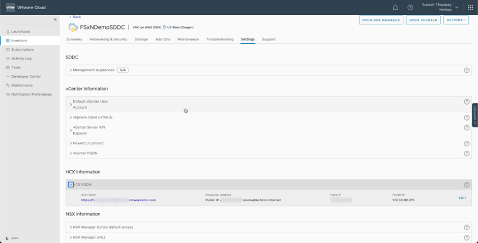478x243 pixels.
Task: Click help icon for NSX Manager URLs row
Action: pos(466,237)
